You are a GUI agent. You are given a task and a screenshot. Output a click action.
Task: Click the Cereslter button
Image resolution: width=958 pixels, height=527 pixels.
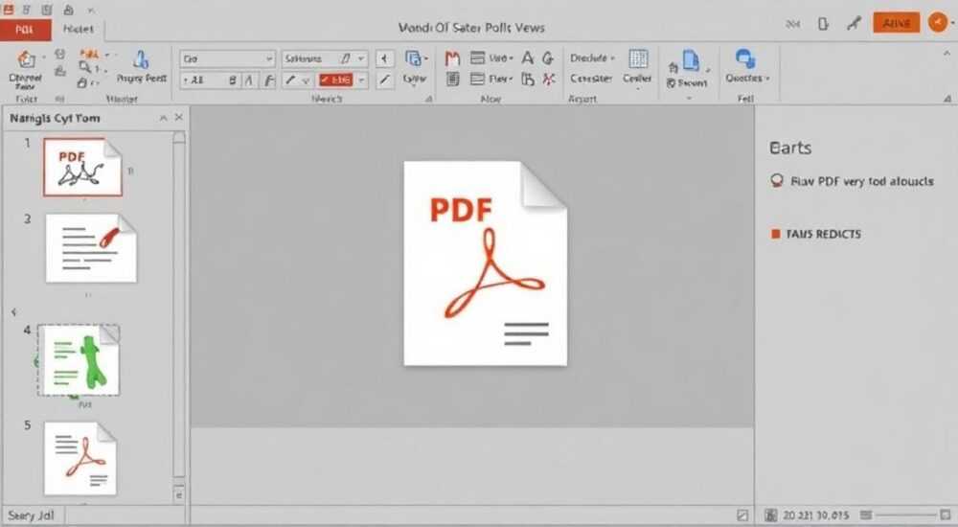[x=591, y=79]
